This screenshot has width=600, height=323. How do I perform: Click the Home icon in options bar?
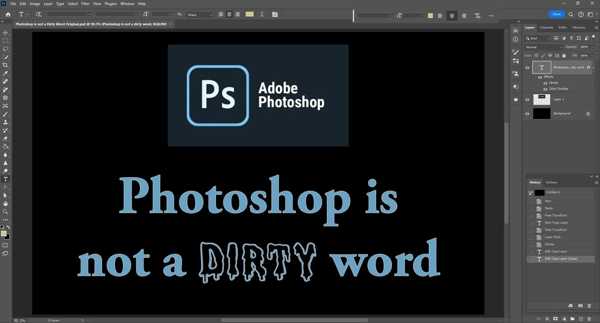coord(8,14)
